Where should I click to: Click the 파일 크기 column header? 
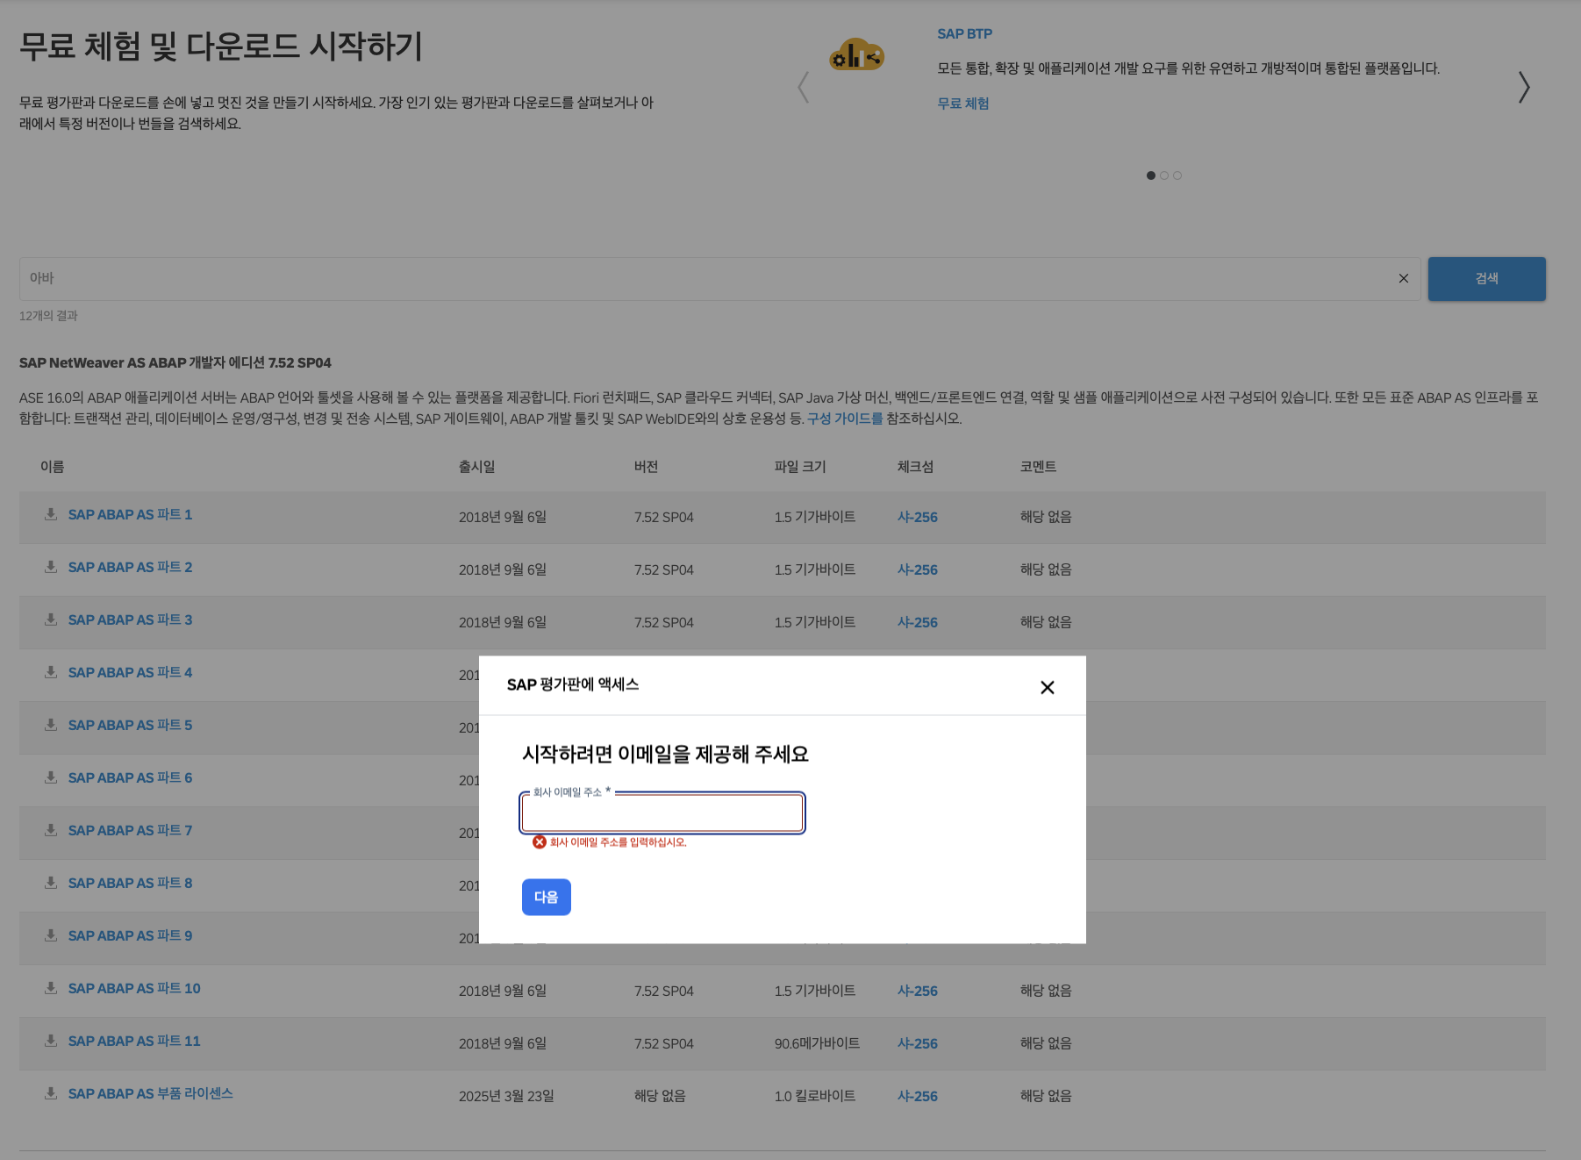point(800,466)
